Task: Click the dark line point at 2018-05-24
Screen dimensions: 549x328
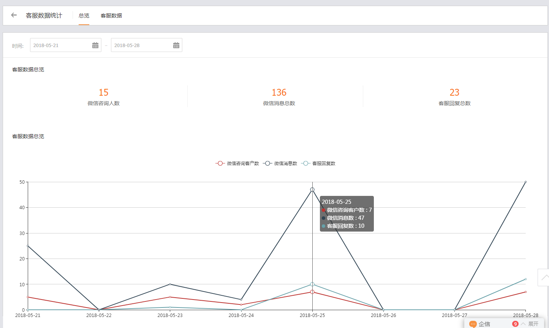Action: pyautogui.click(x=241, y=300)
